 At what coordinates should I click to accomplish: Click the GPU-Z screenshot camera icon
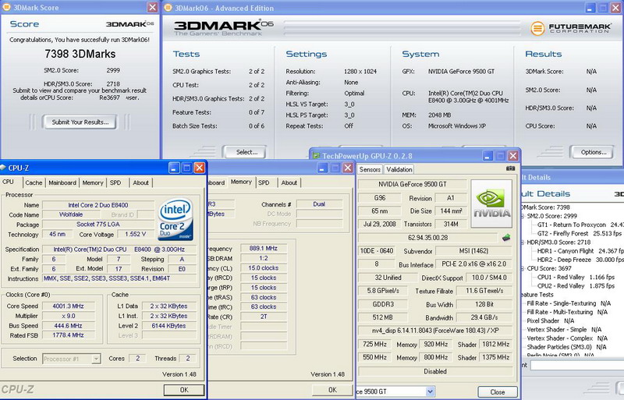coord(511,168)
